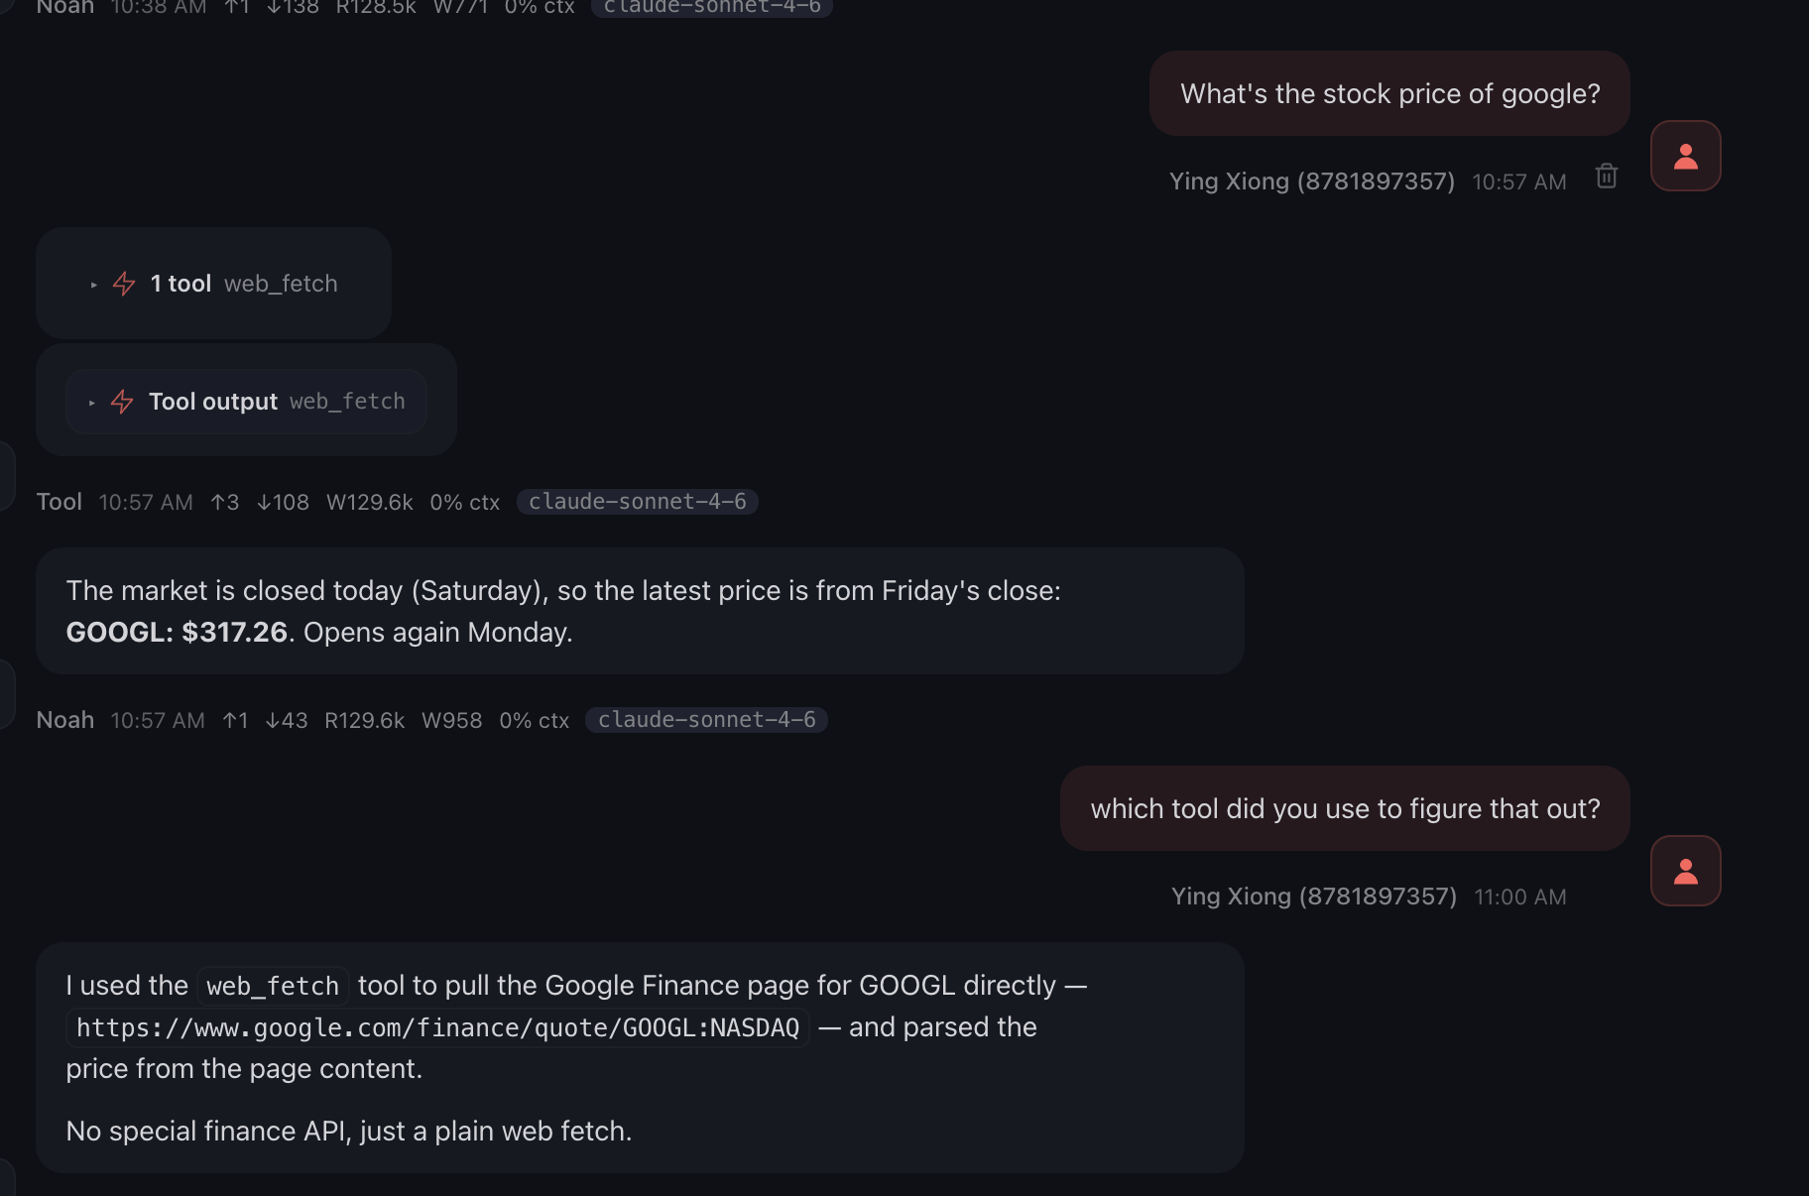
Task: Click the 11:00 AM message timestamp
Action: click(x=1519, y=897)
